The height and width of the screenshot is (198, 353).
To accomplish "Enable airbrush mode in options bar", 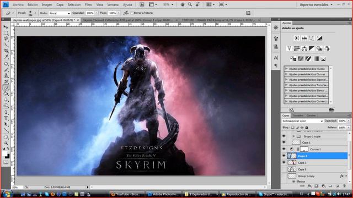I will [x=126, y=13].
